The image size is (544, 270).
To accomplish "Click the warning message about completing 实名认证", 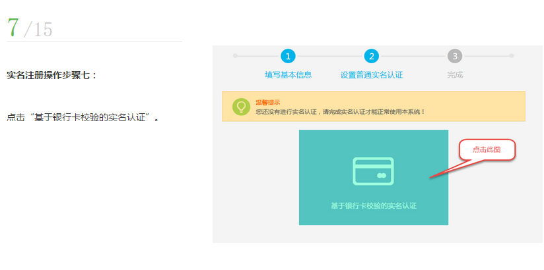I will 340,112.
